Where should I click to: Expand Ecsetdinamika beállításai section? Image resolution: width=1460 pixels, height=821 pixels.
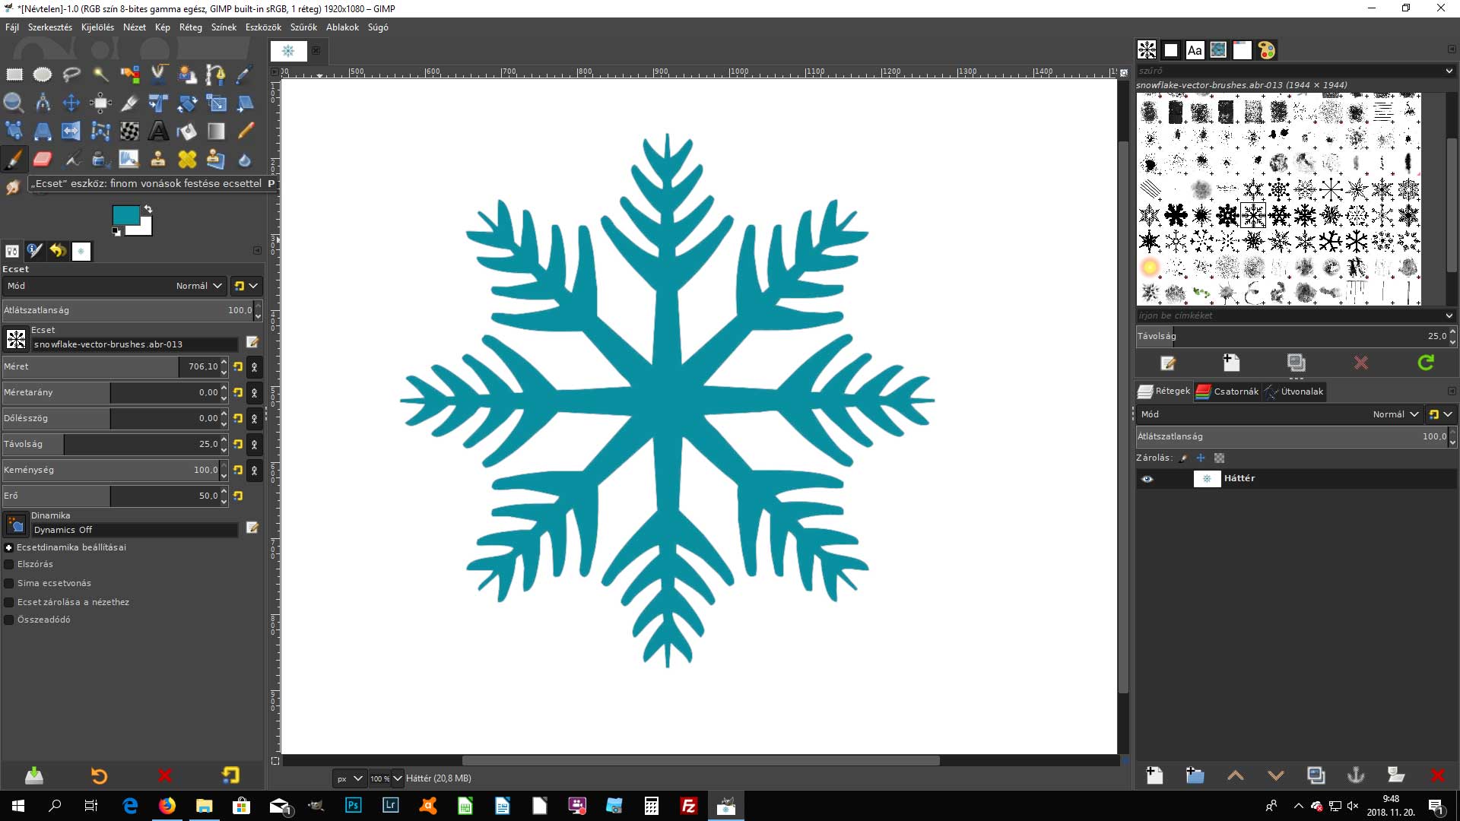9,547
